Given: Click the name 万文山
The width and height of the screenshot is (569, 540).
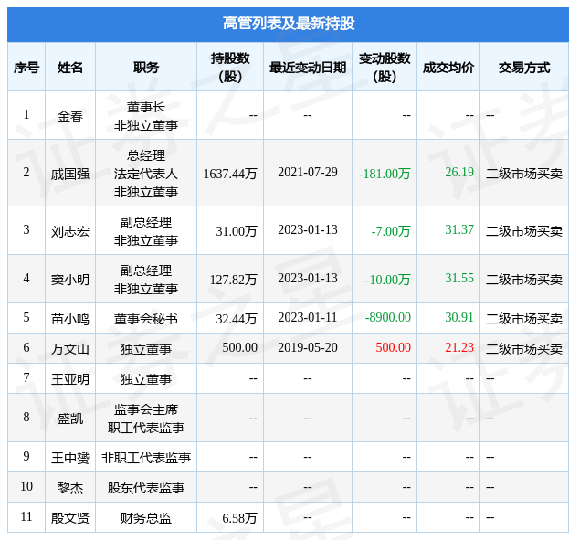Looking at the screenshot, I should [70, 349].
